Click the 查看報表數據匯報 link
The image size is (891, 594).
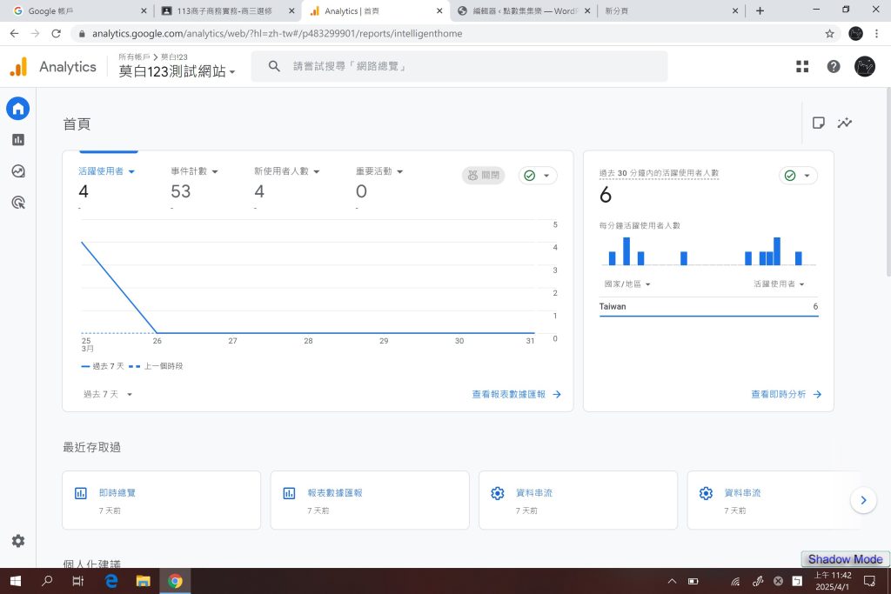coord(516,394)
